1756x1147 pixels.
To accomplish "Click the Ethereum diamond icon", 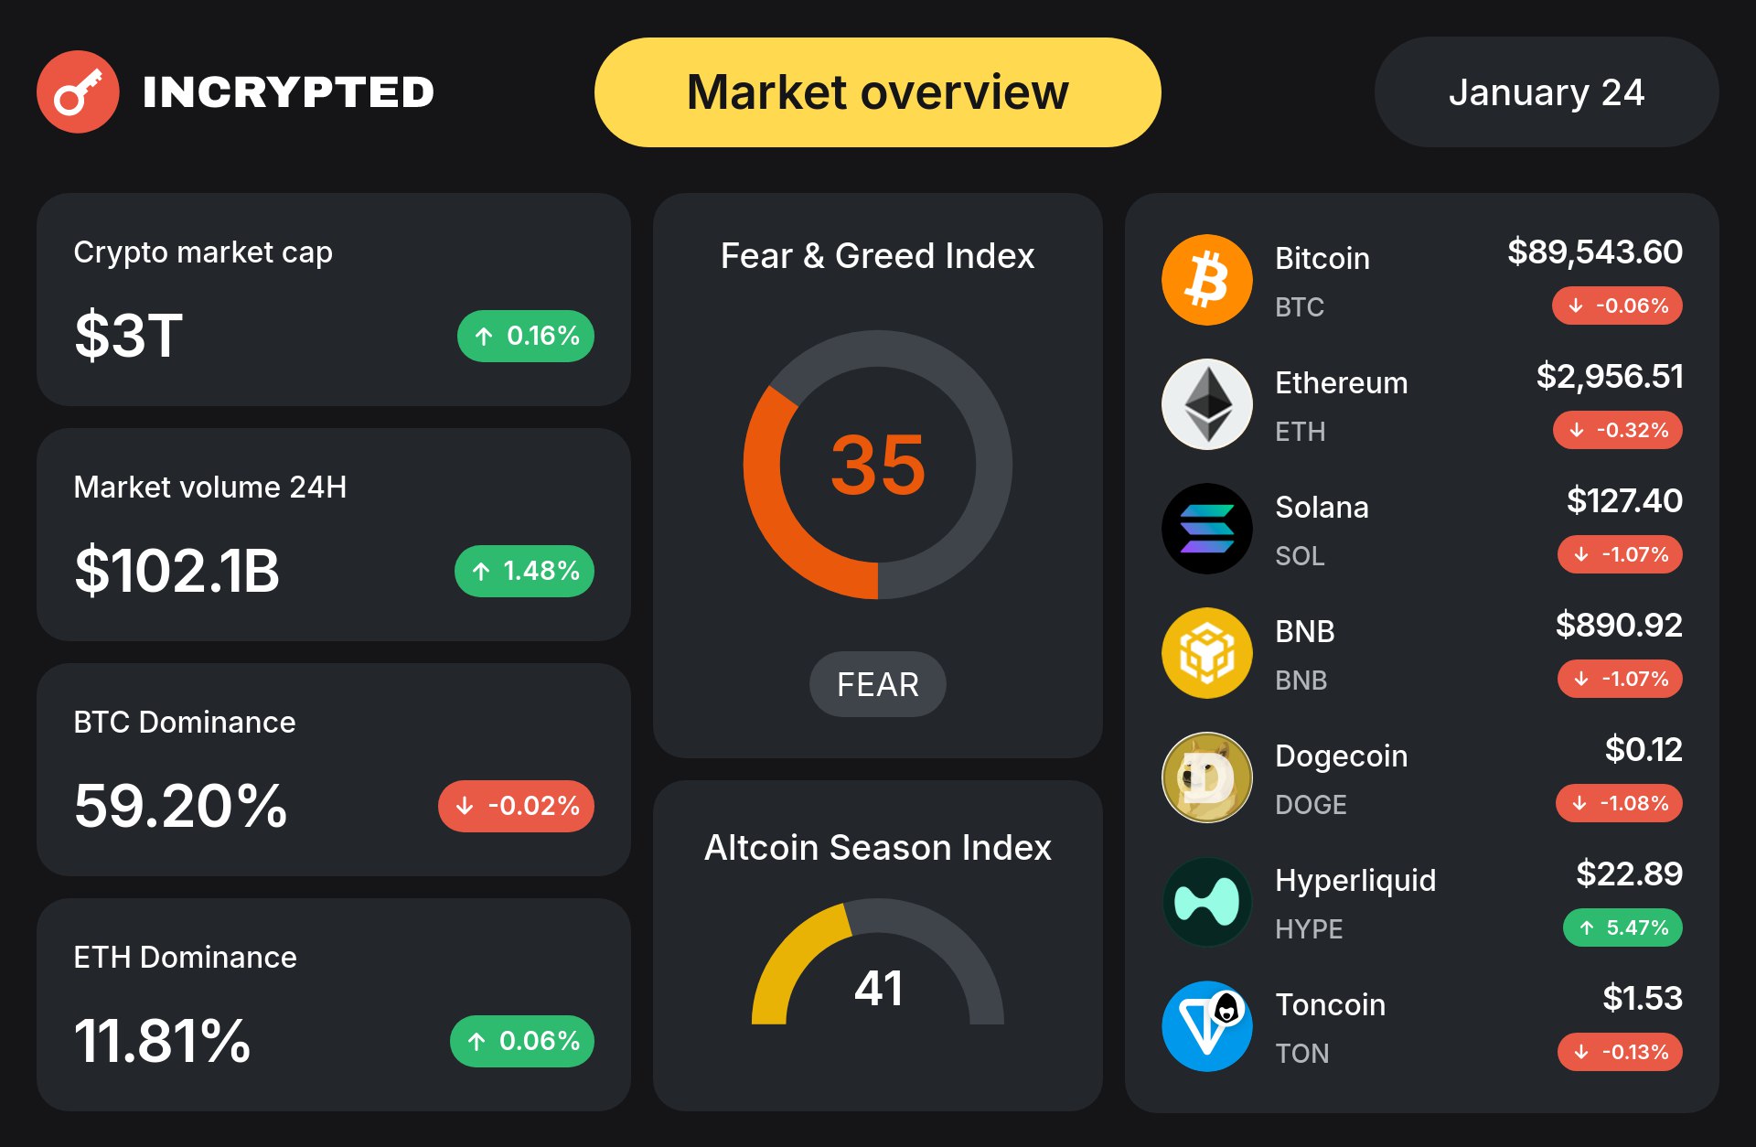I will pos(1206,404).
